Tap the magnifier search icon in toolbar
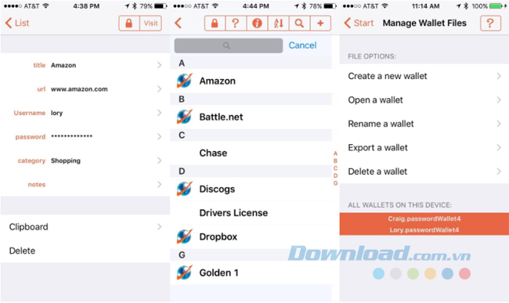The image size is (509, 303). click(299, 23)
